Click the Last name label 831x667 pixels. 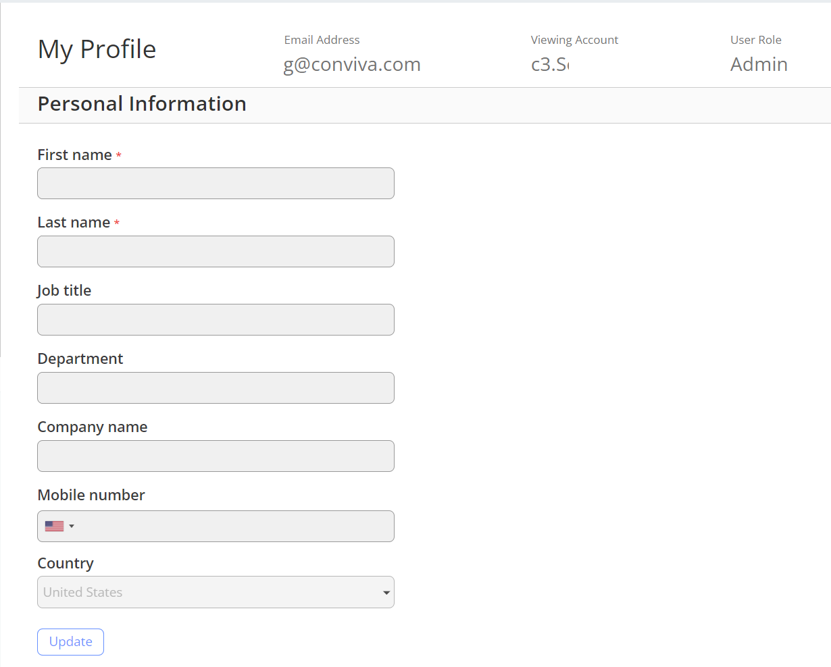pyautogui.click(x=74, y=222)
